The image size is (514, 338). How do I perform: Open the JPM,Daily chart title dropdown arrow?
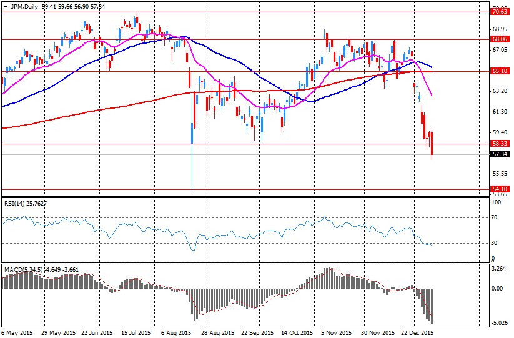tap(6, 6)
